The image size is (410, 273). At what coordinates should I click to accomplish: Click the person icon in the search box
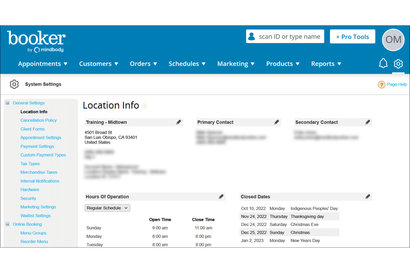[x=252, y=37]
